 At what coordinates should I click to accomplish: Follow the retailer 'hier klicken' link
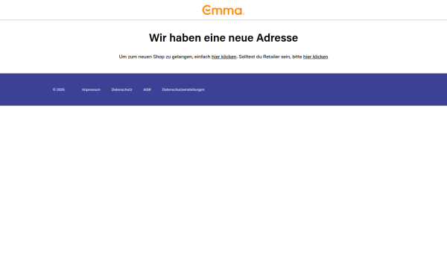click(315, 57)
